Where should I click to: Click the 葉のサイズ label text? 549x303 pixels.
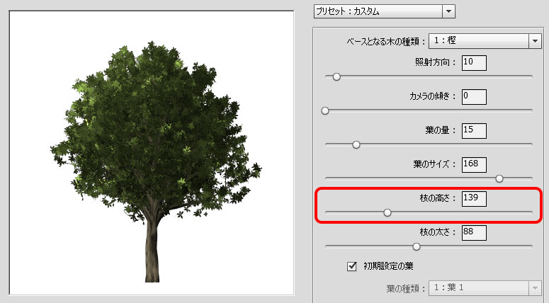tap(434, 164)
